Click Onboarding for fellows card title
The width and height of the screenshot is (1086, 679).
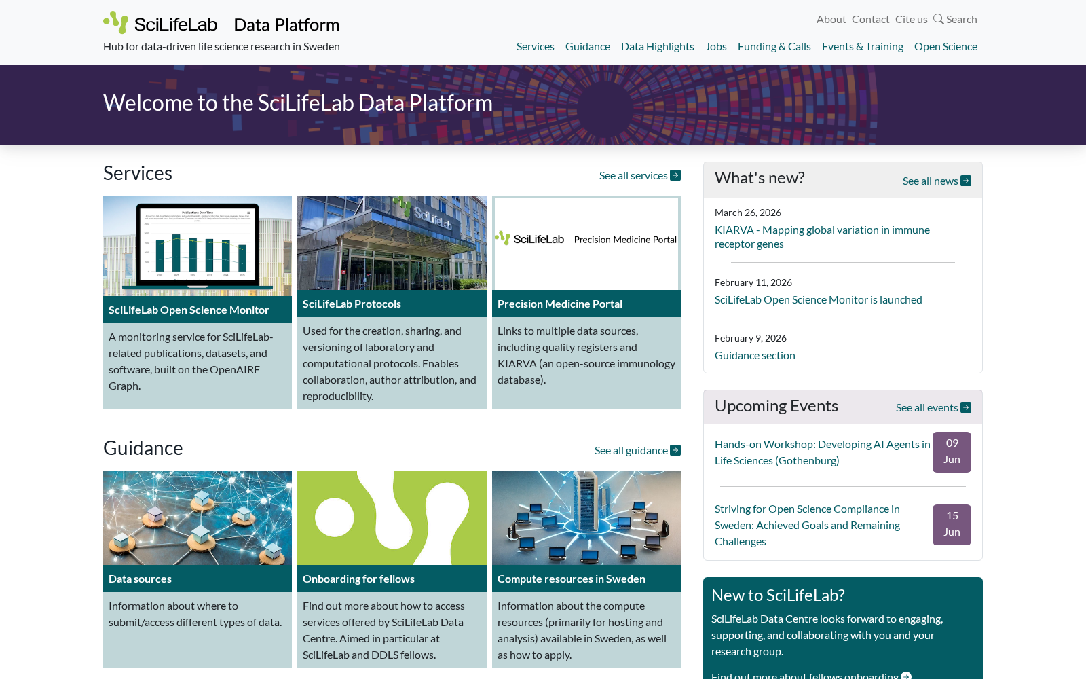[358, 579]
